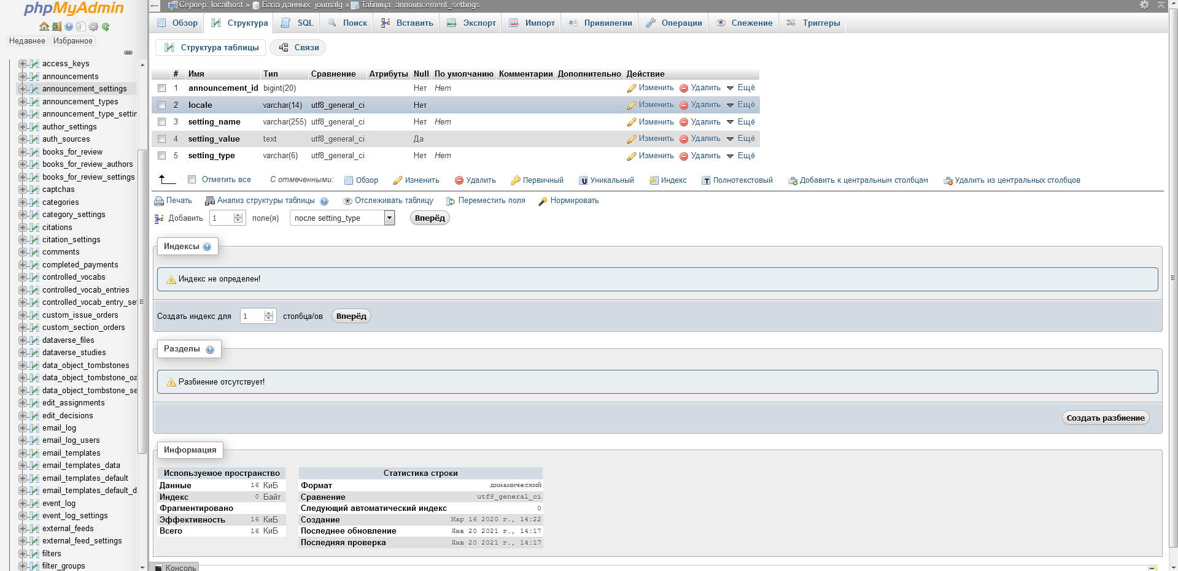1178x571 pixels.
Task: Click the chain link icon in sidebar
Action: [x=128, y=52]
